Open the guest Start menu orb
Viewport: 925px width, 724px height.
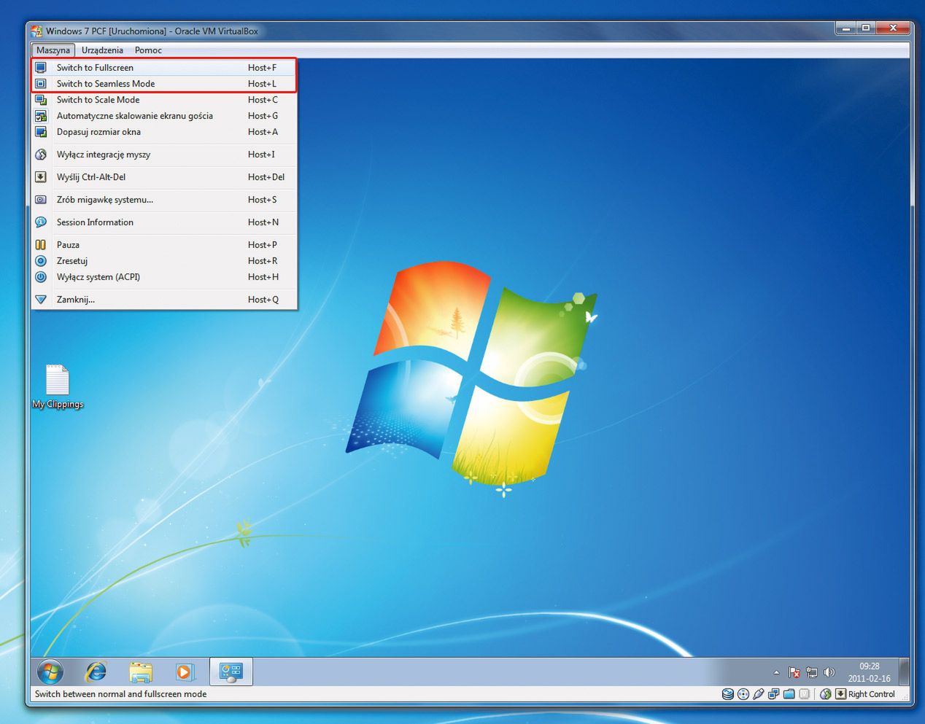(50, 672)
